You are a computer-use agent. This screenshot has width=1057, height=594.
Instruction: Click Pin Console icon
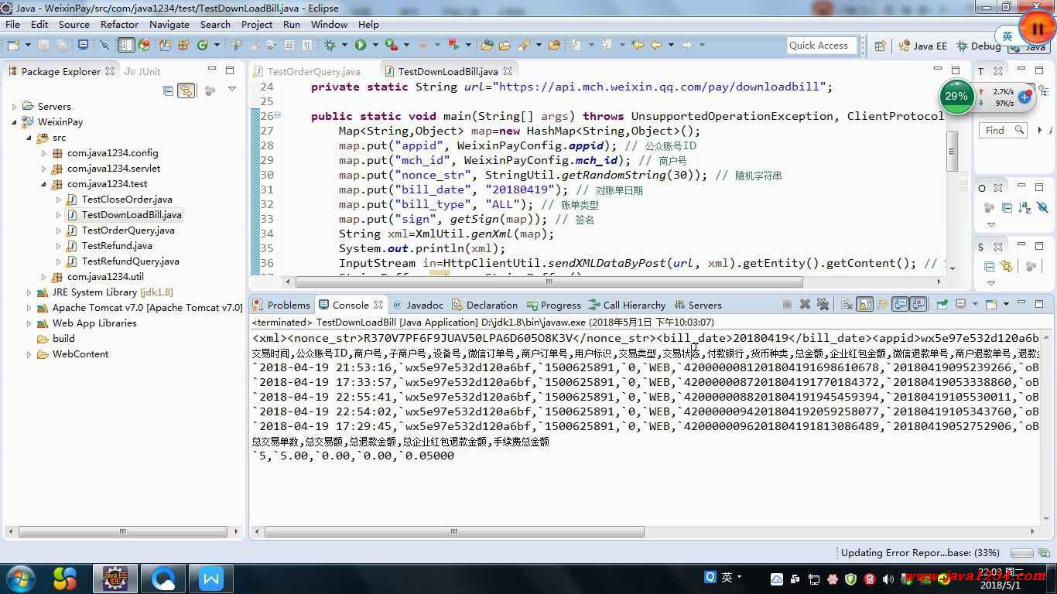[x=942, y=304]
